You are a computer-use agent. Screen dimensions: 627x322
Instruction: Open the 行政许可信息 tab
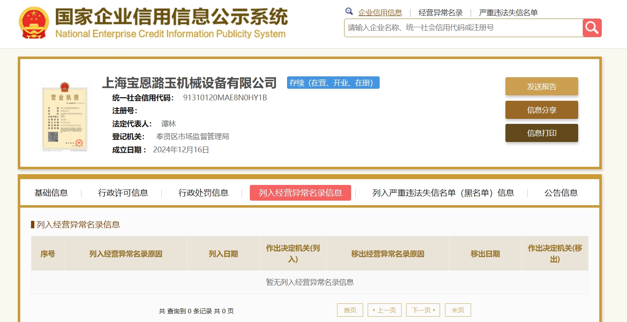123,193
